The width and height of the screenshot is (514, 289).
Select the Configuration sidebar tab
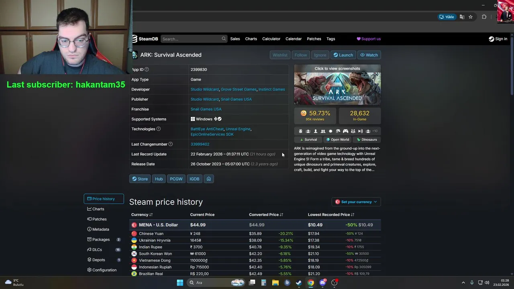tap(104, 270)
